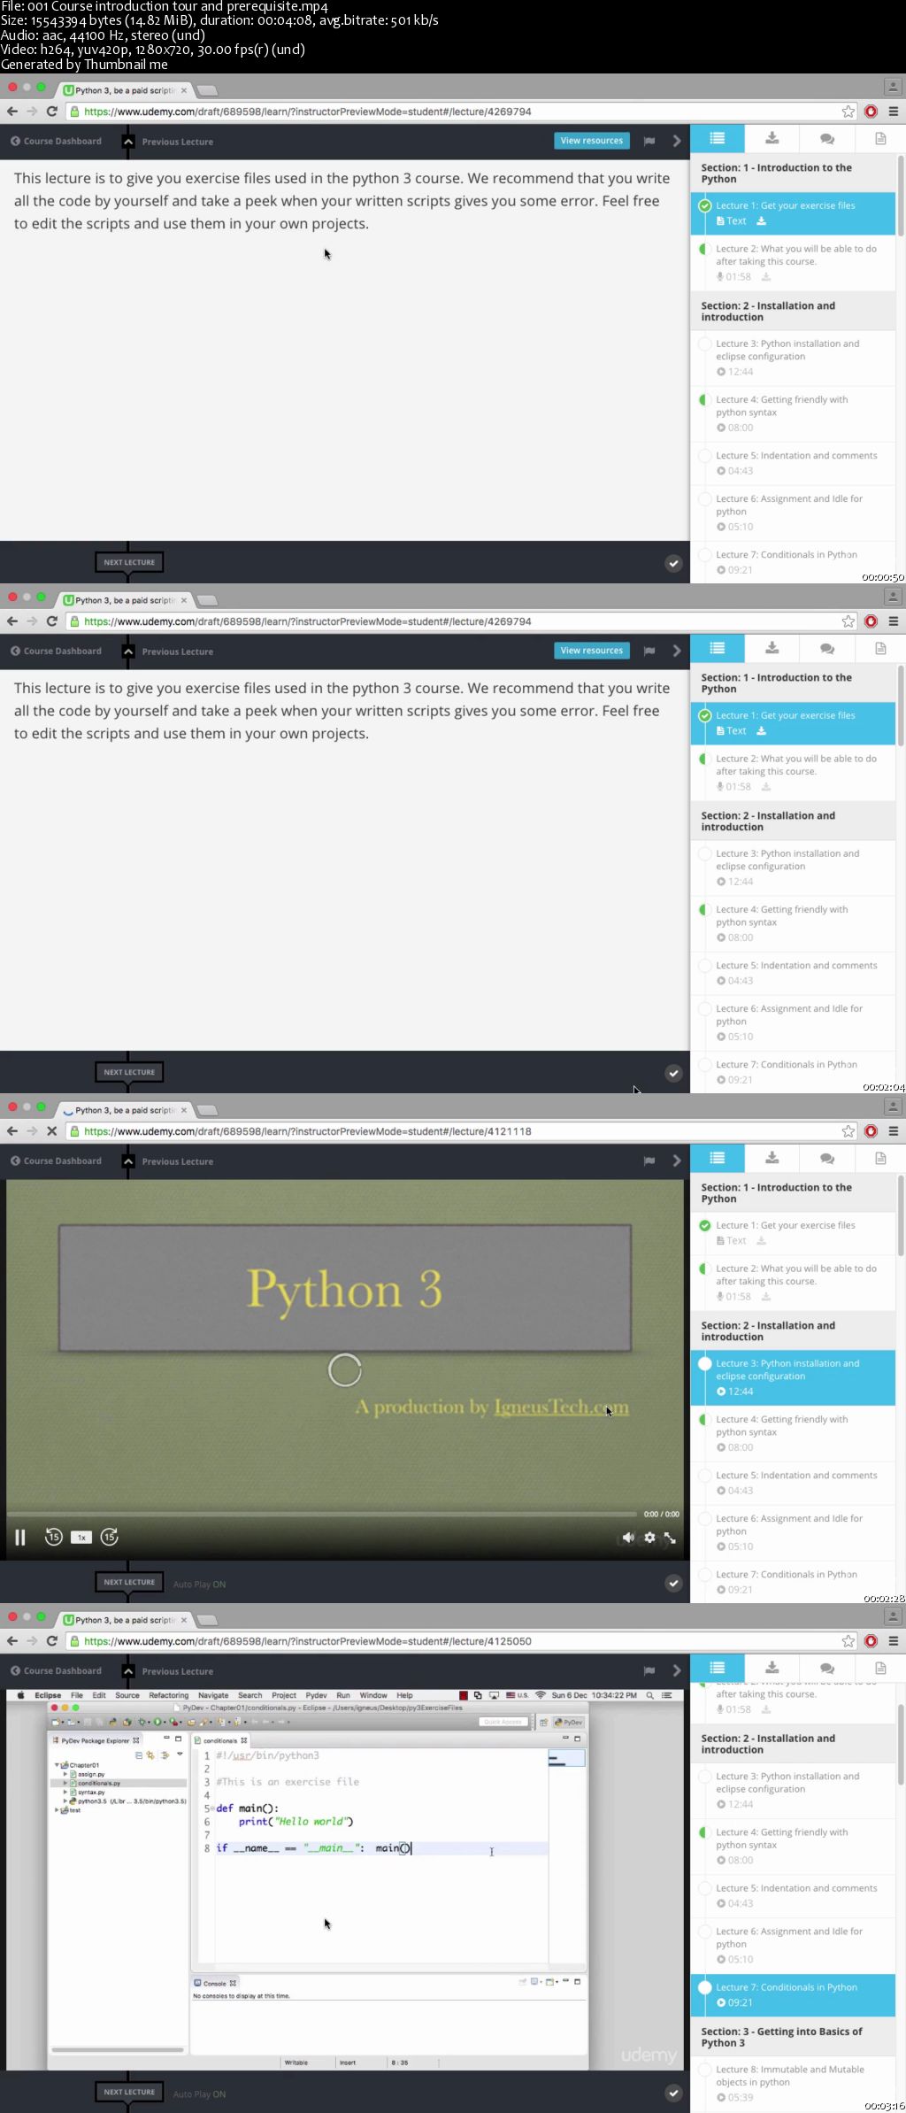Download Lecture 2 resource icon in the 00:00:50 frame
906x2113 pixels.
766,277
